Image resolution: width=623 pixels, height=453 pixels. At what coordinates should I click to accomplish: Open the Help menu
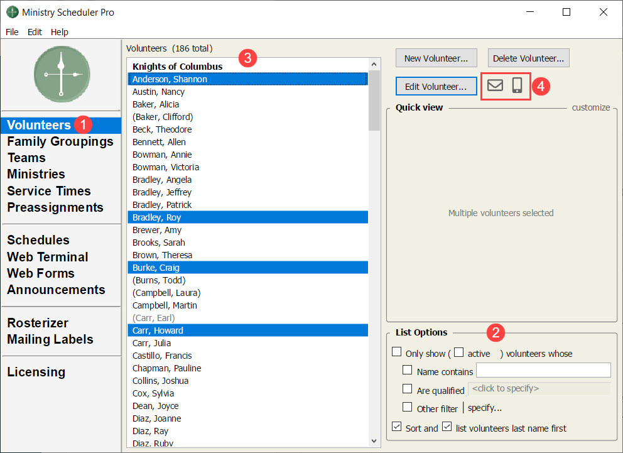coord(60,32)
